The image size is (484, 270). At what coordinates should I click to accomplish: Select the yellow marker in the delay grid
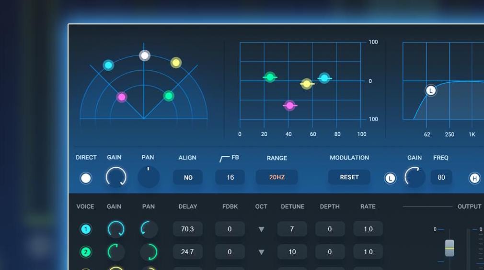tap(307, 84)
